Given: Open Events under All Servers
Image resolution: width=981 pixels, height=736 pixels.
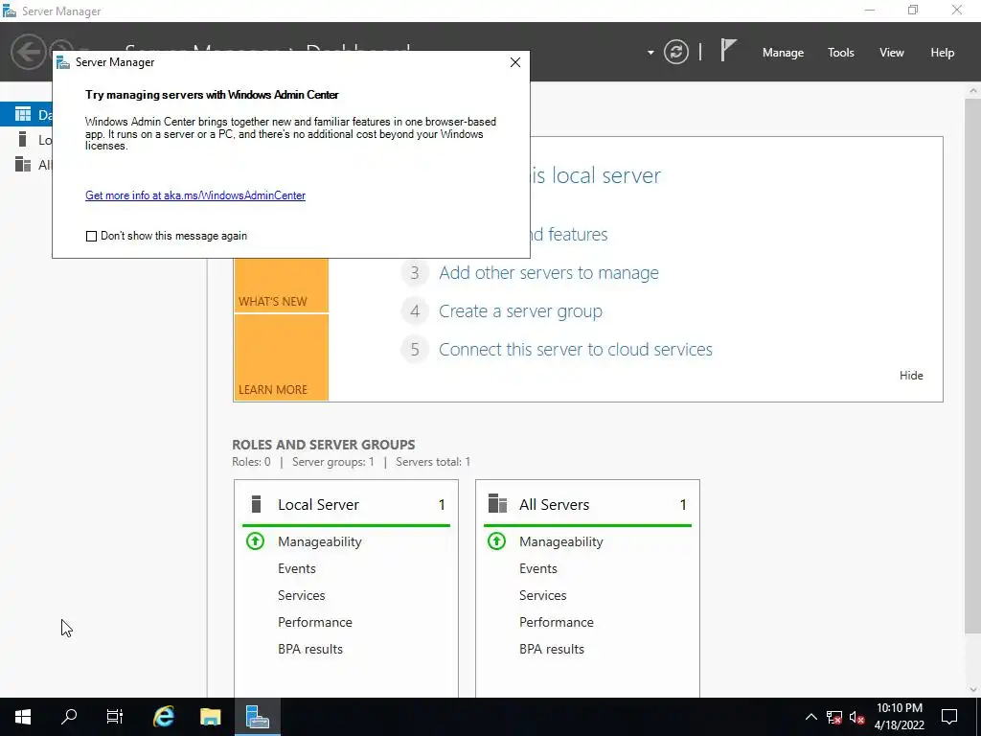Looking at the screenshot, I should click(538, 568).
